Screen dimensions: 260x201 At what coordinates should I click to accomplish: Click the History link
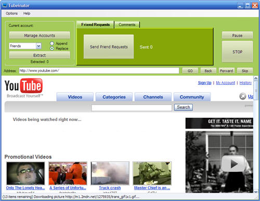click(x=245, y=83)
